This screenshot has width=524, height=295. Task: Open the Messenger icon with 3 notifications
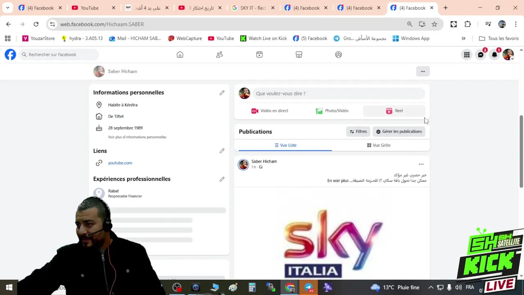pos(481,54)
